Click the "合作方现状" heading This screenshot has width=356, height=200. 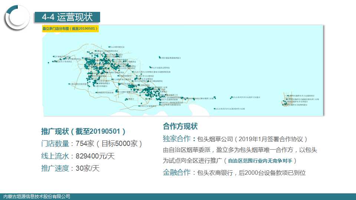(x=180, y=126)
